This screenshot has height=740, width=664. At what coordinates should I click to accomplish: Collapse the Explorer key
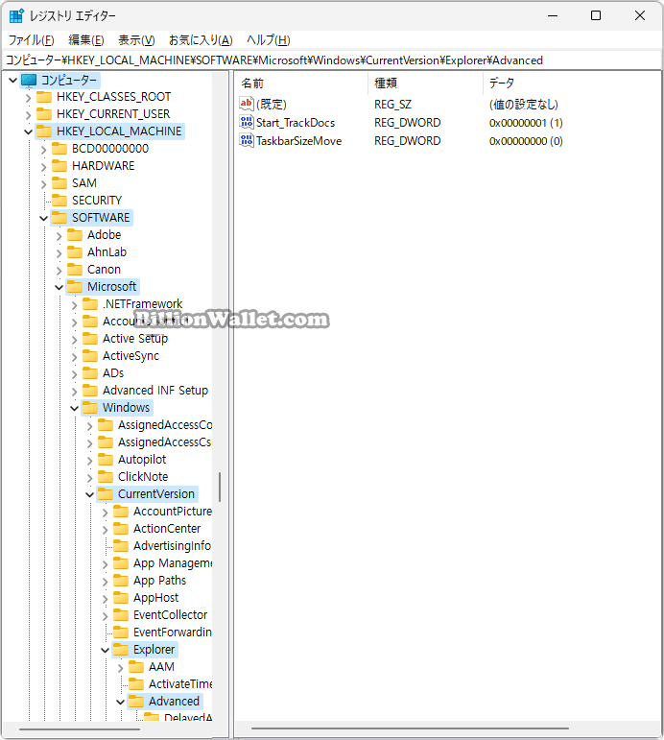pos(106,651)
